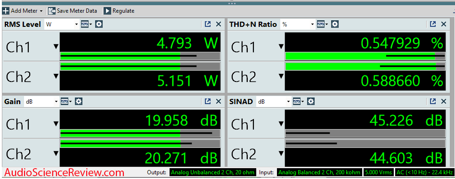The width and height of the screenshot is (455, 179).
Task: Open Output setting Analog Unbalanced 2 Ch, 20 ohm
Action: tap(213, 172)
